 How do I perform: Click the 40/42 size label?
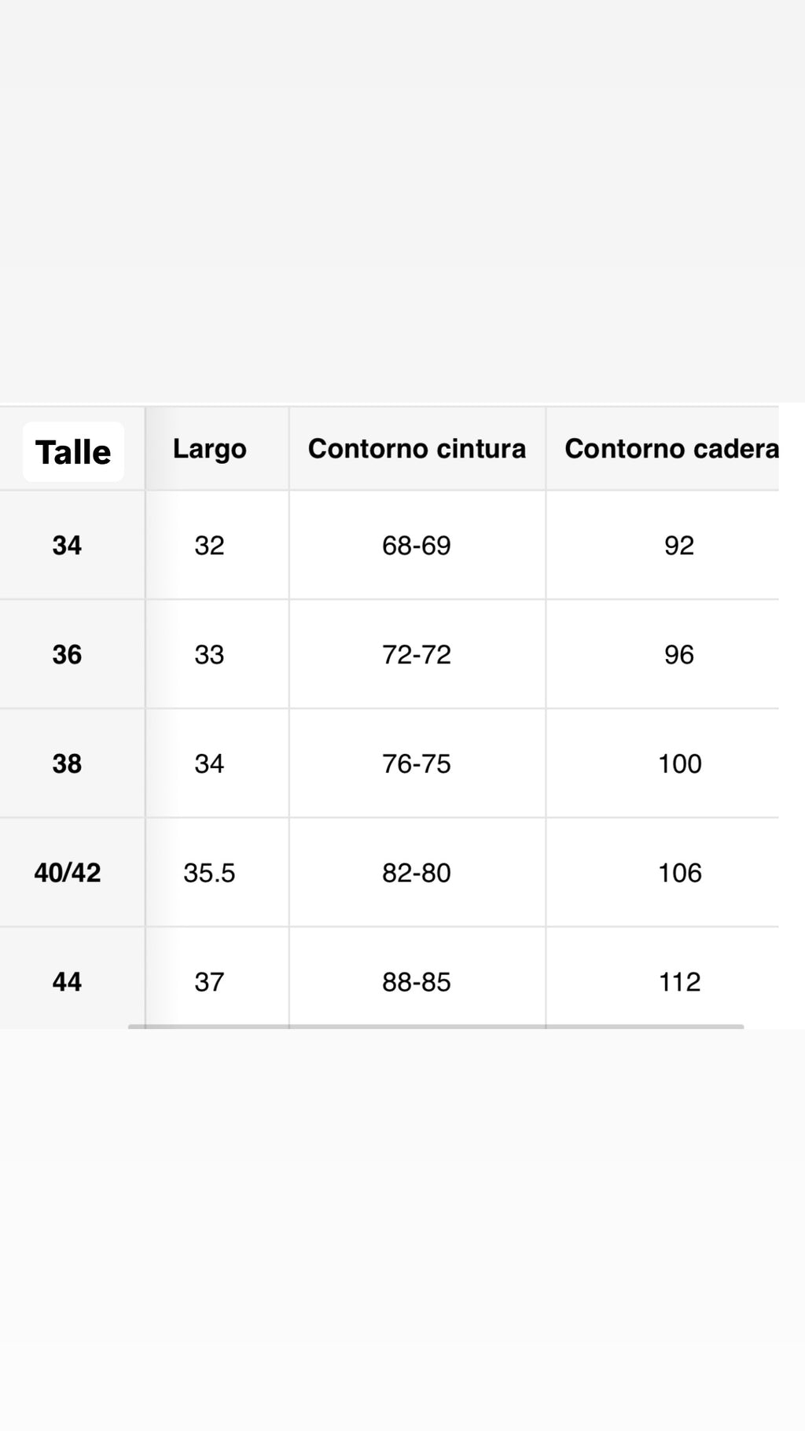[x=68, y=873]
